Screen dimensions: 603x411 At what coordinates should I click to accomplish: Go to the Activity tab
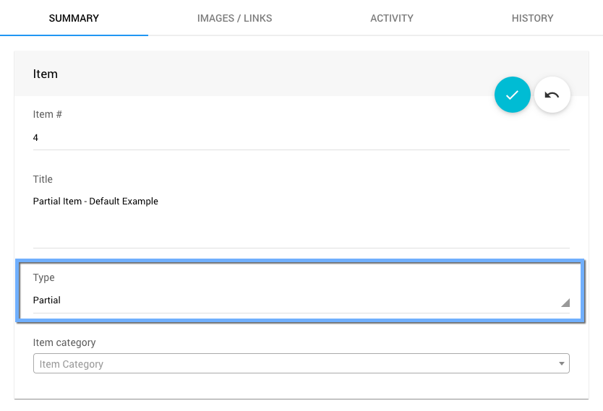(391, 18)
